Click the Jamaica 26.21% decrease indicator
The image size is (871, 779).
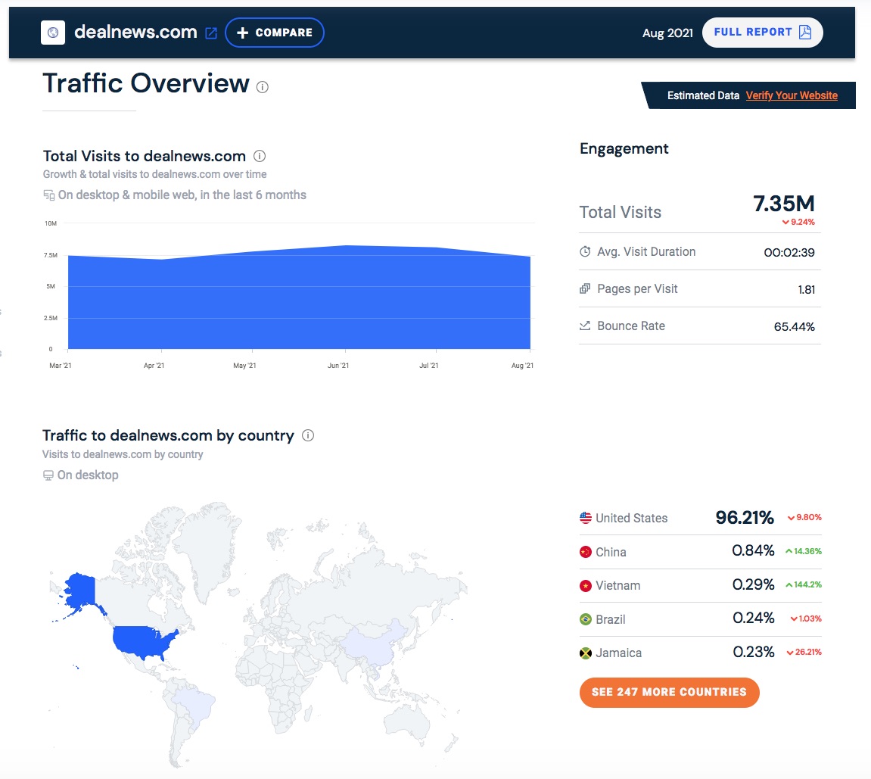click(x=804, y=652)
